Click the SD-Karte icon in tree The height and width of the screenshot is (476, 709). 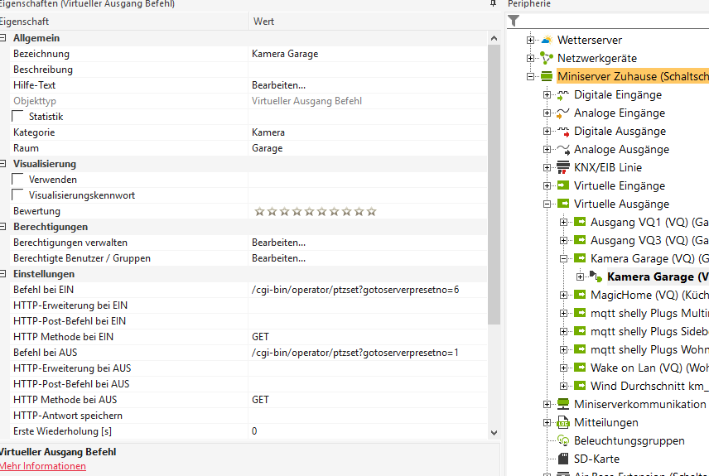pos(563,459)
